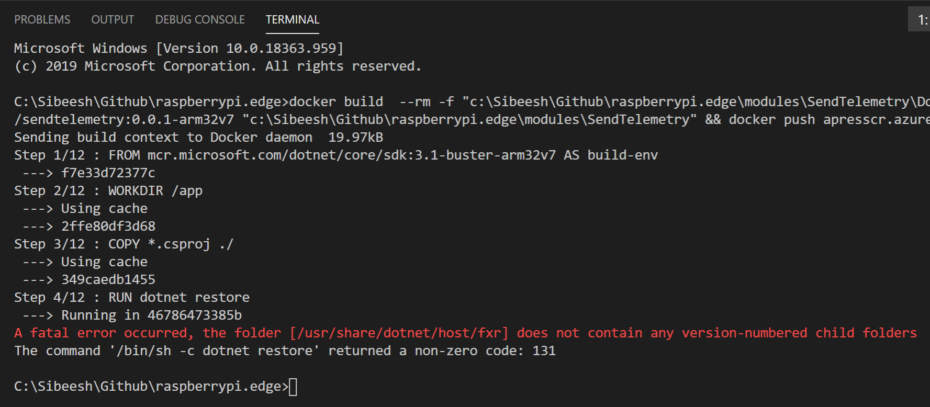This screenshot has width=930, height=407.
Task: Click the Microsoft Windows version banner line
Action: coord(178,49)
